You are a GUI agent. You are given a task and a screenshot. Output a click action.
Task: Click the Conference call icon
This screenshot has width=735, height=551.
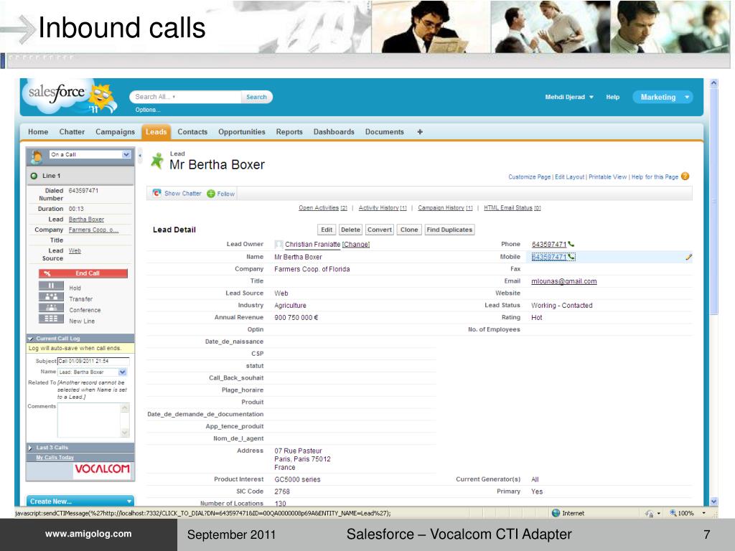point(51,308)
